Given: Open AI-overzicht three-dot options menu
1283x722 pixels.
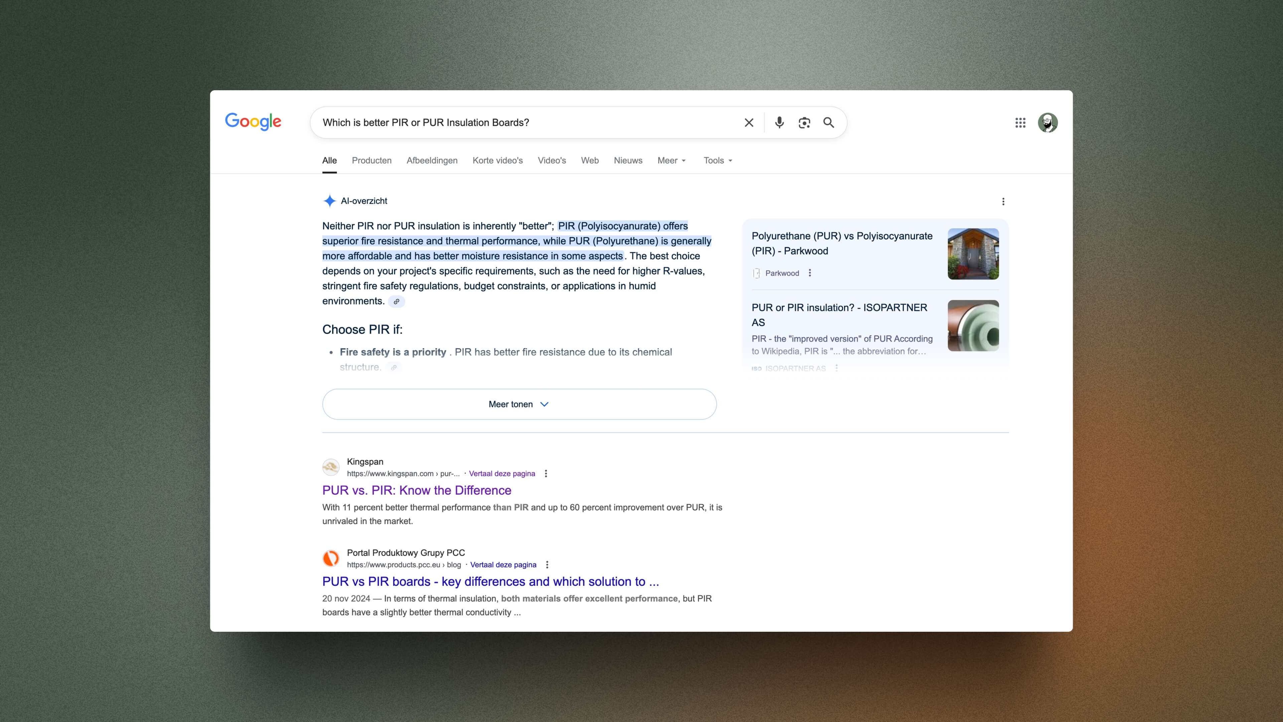Looking at the screenshot, I should 1003,201.
